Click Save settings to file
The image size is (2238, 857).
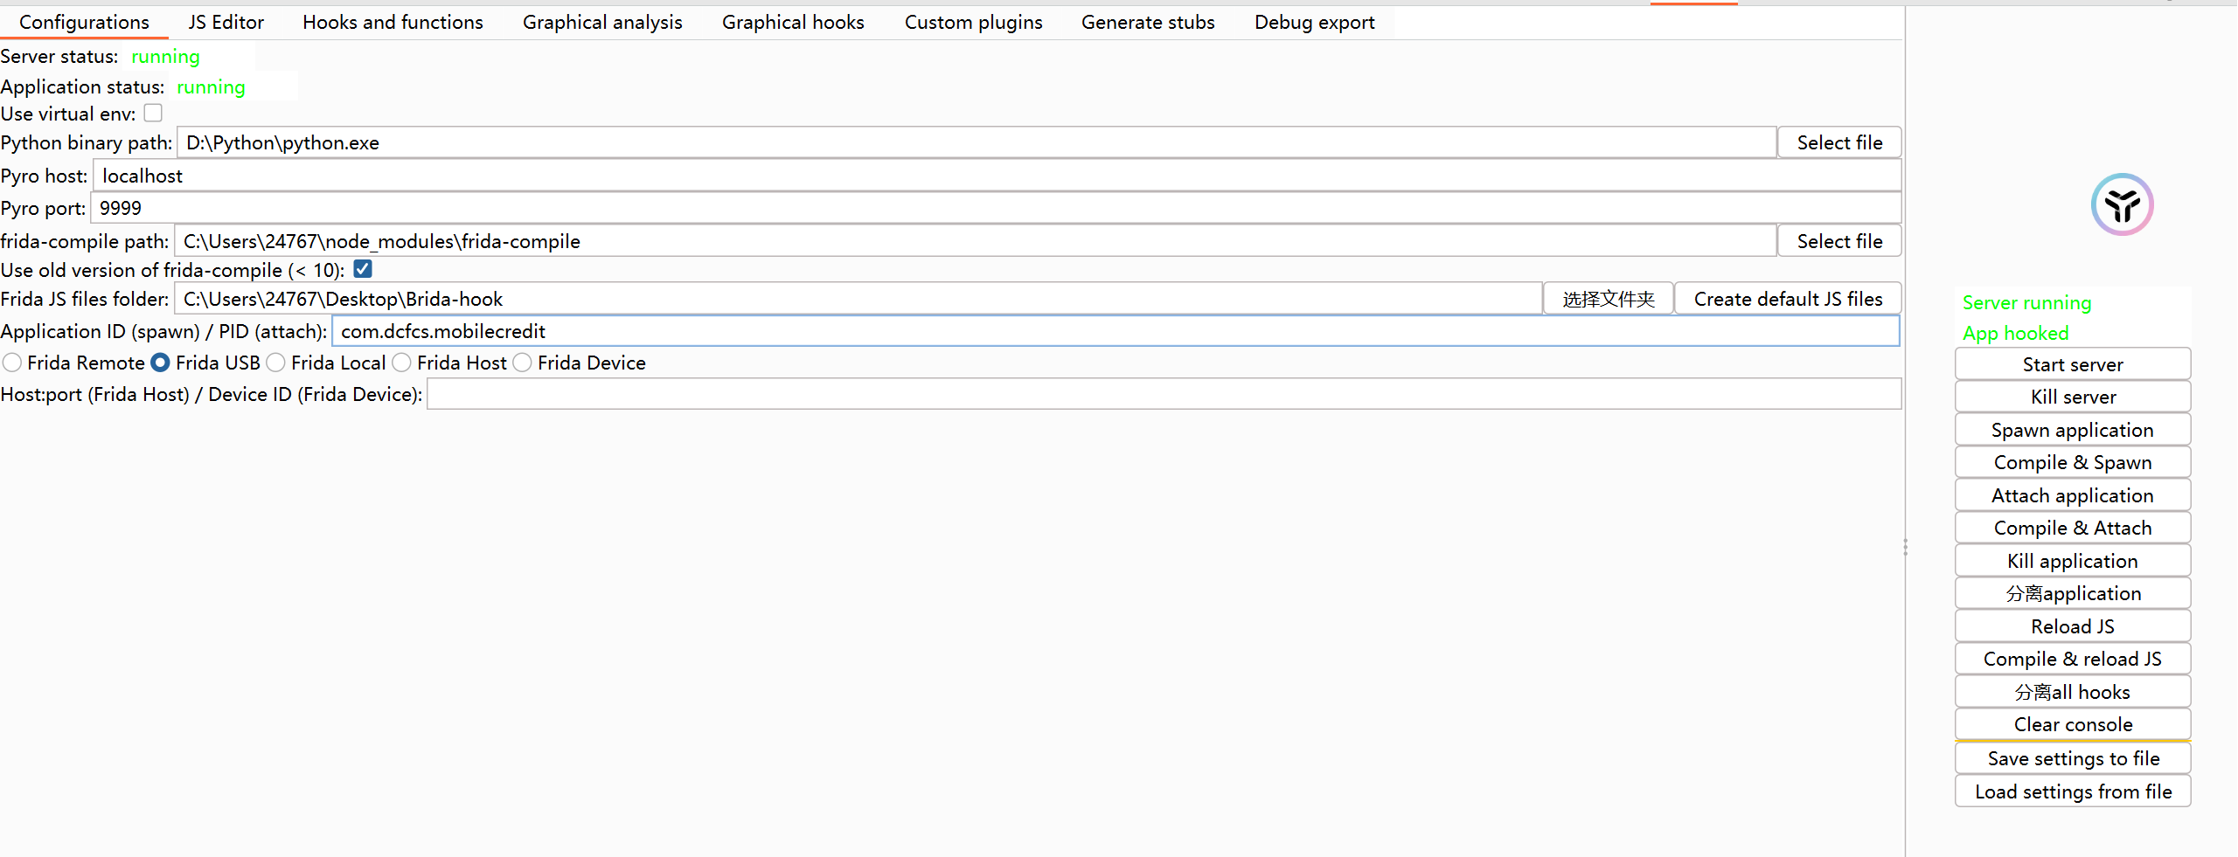coord(2072,758)
